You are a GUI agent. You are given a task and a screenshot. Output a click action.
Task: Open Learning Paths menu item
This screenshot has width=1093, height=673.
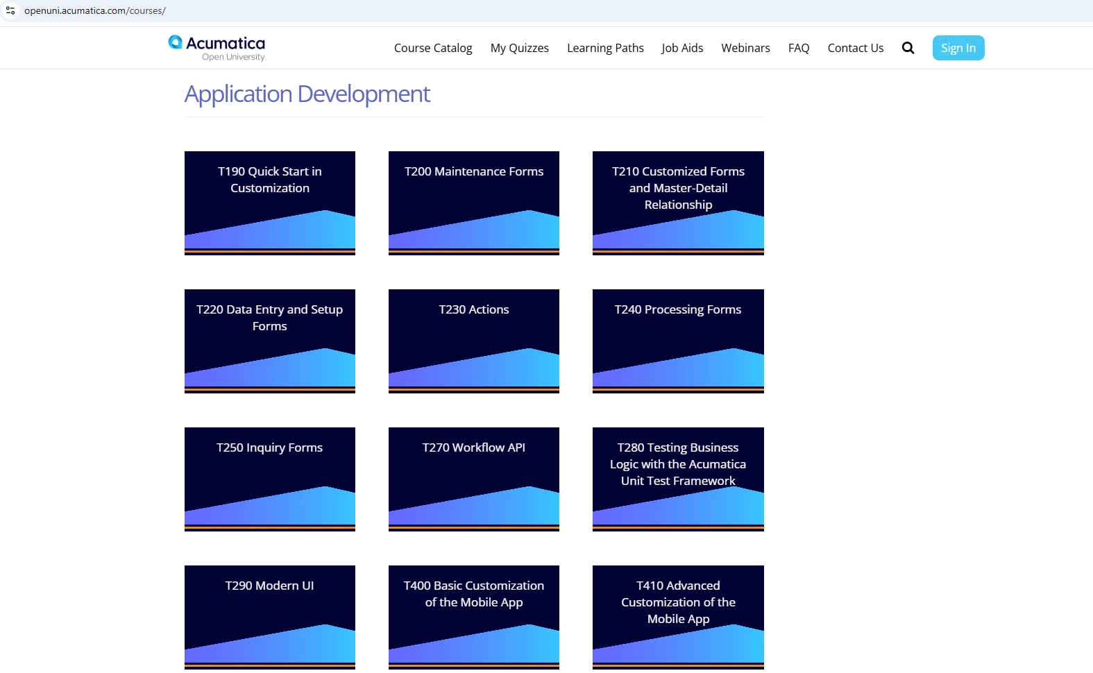pos(605,48)
